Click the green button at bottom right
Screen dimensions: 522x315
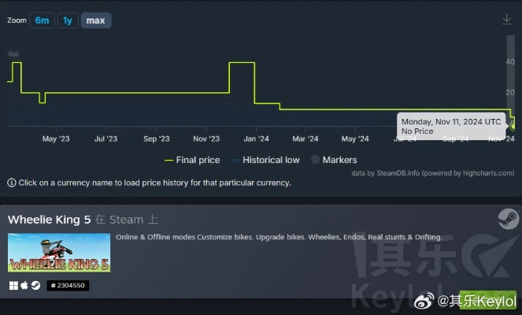pos(487,300)
